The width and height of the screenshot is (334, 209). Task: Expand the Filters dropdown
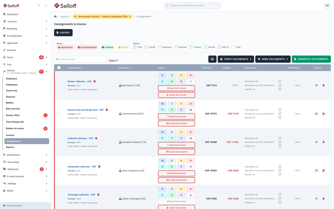113,60
